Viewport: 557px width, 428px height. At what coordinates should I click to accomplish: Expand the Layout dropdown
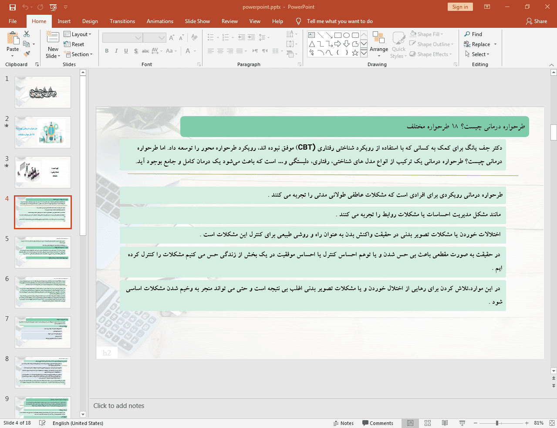(x=78, y=34)
